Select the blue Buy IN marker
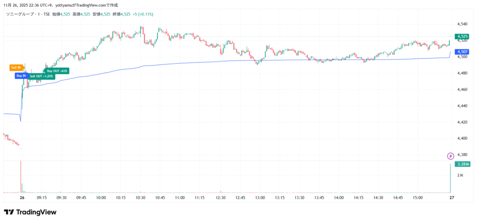This screenshot has width=477, height=222. click(x=21, y=75)
